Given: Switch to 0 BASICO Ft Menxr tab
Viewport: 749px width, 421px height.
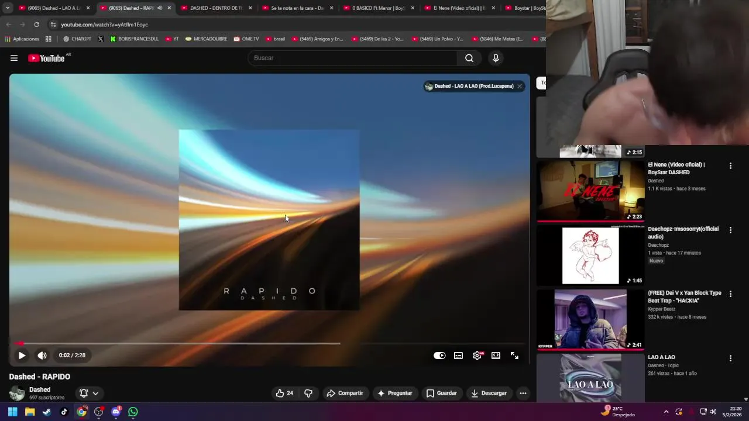Looking at the screenshot, I should (x=378, y=8).
